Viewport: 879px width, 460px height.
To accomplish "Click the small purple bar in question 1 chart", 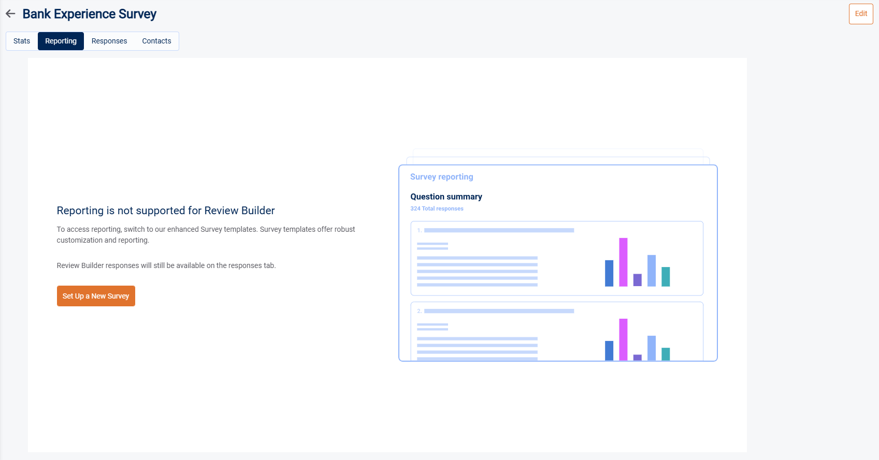I will tap(637, 280).
